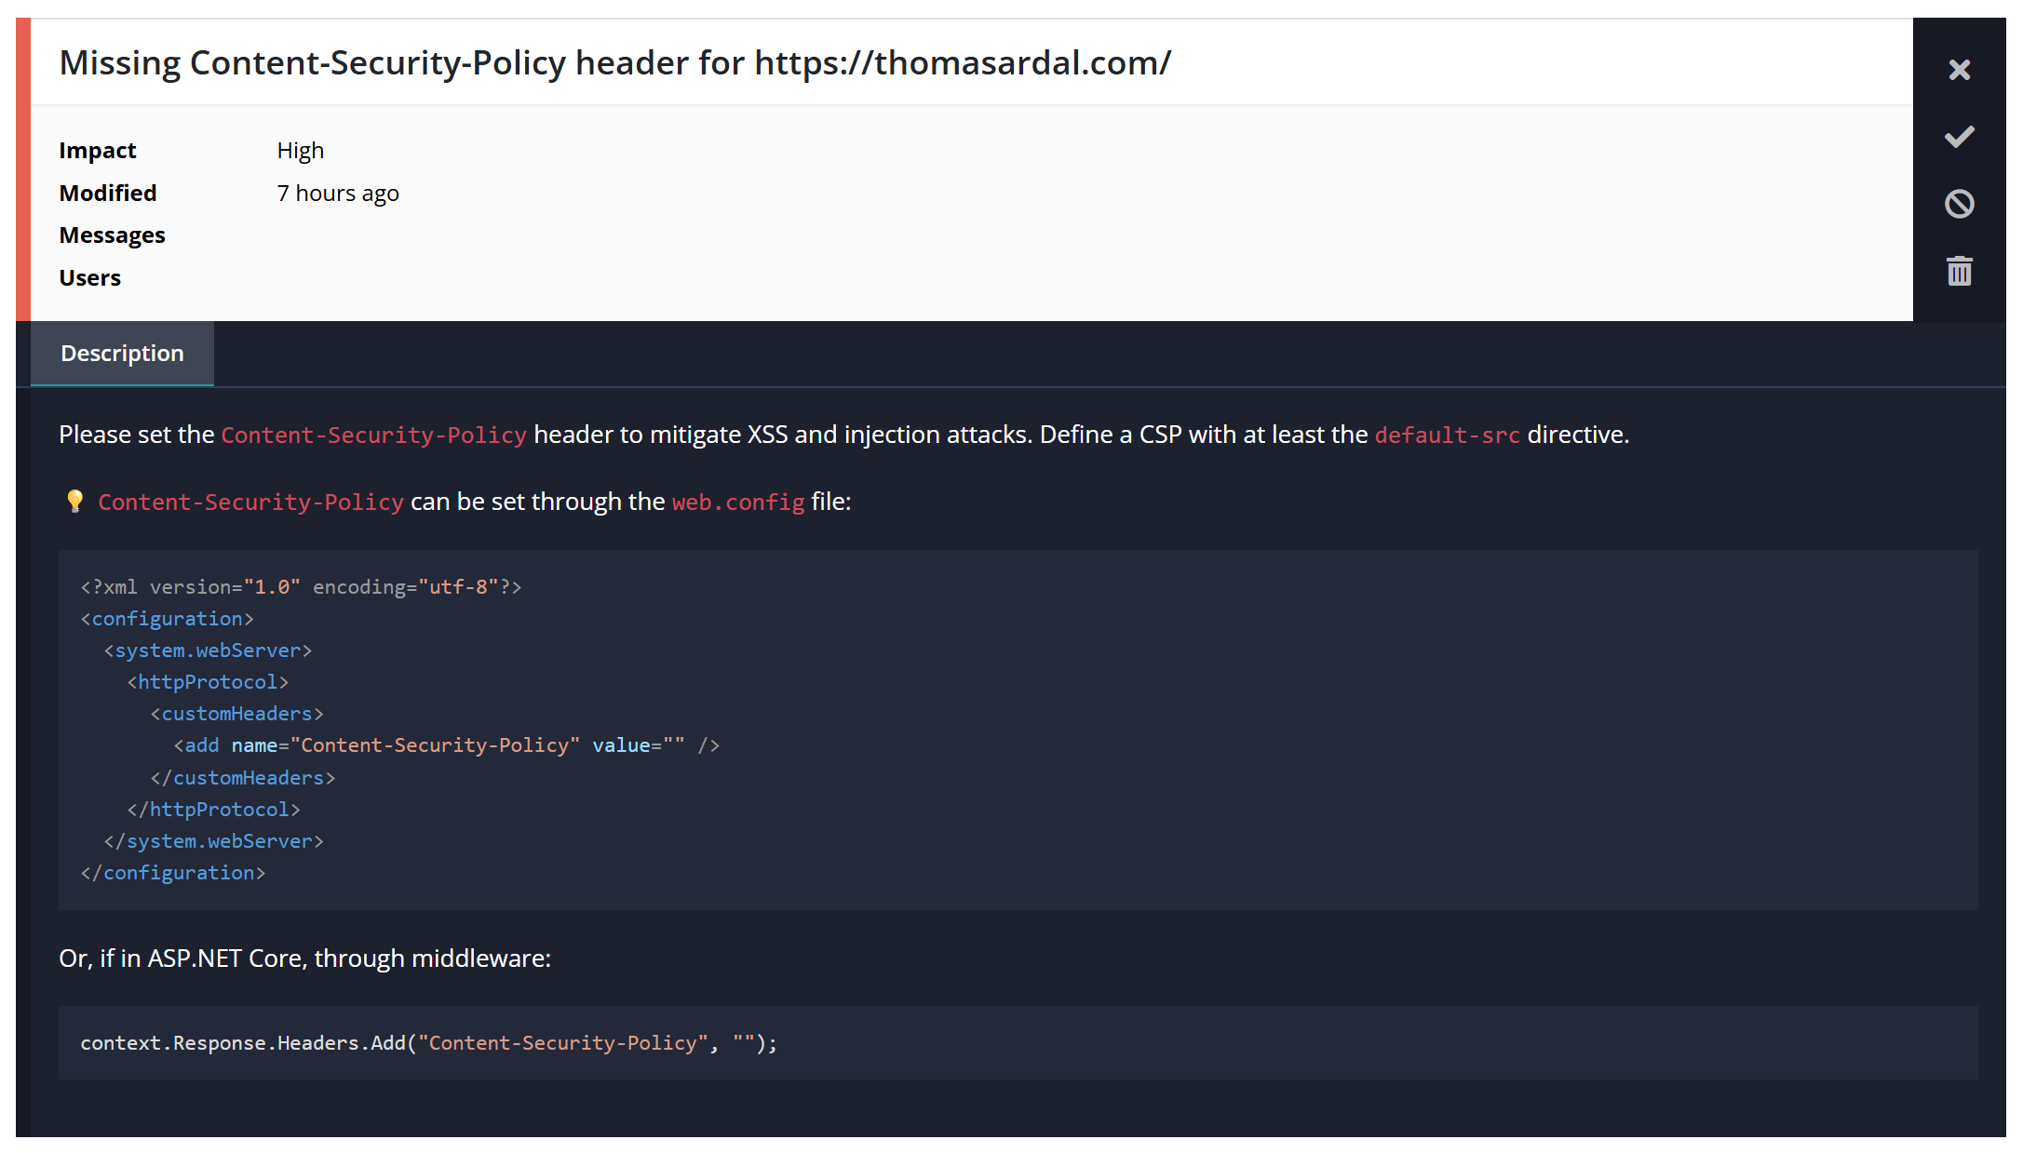Viewport: 2023px width, 1153px height.
Task: Click the Impact label
Action: 98,151
